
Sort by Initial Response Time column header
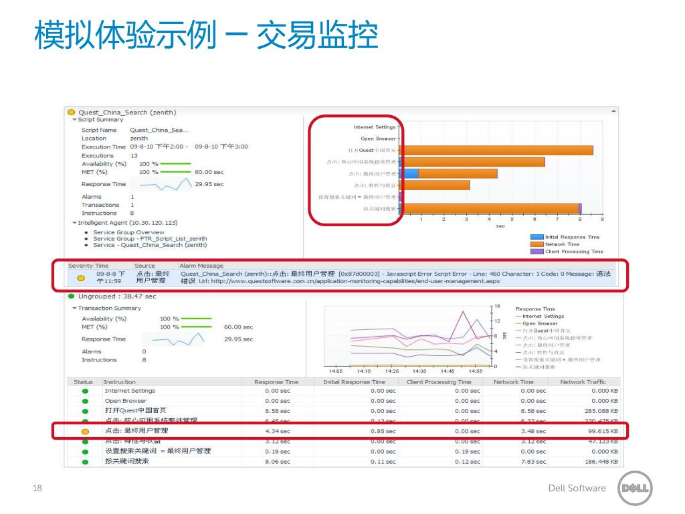pos(355,382)
